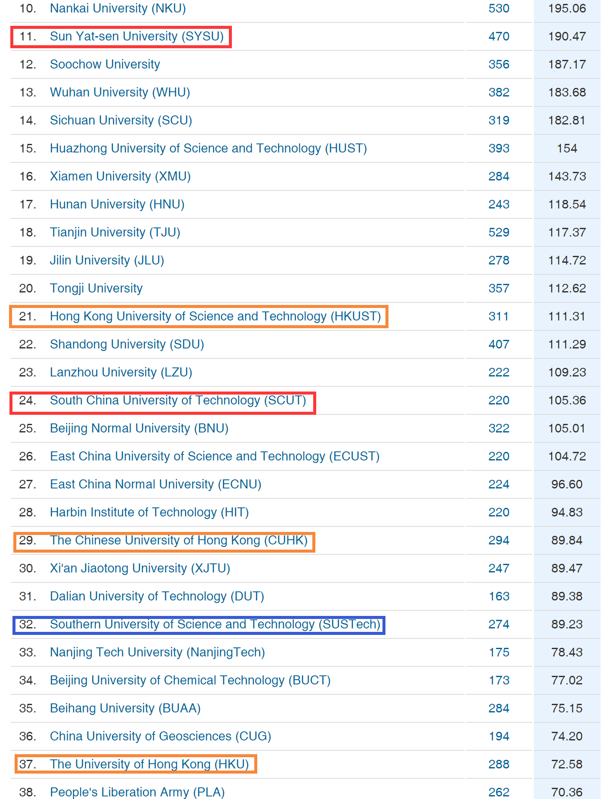Click count 243 in Hunan University row
The height and width of the screenshot is (799, 601).
pyautogui.click(x=499, y=205)
